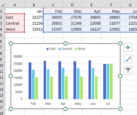Image resolution: width=137 pixels, height=115 pixels.
Task: Select the Mar header cell
Action: pyautogui.click(x=72, y=11)
